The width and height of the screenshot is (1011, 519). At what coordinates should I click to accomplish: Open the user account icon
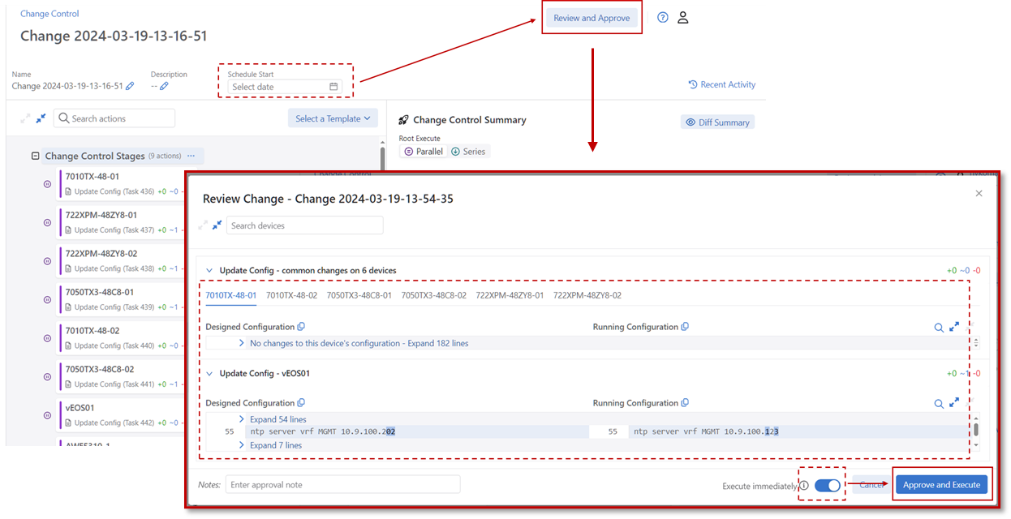click(683, 18)
